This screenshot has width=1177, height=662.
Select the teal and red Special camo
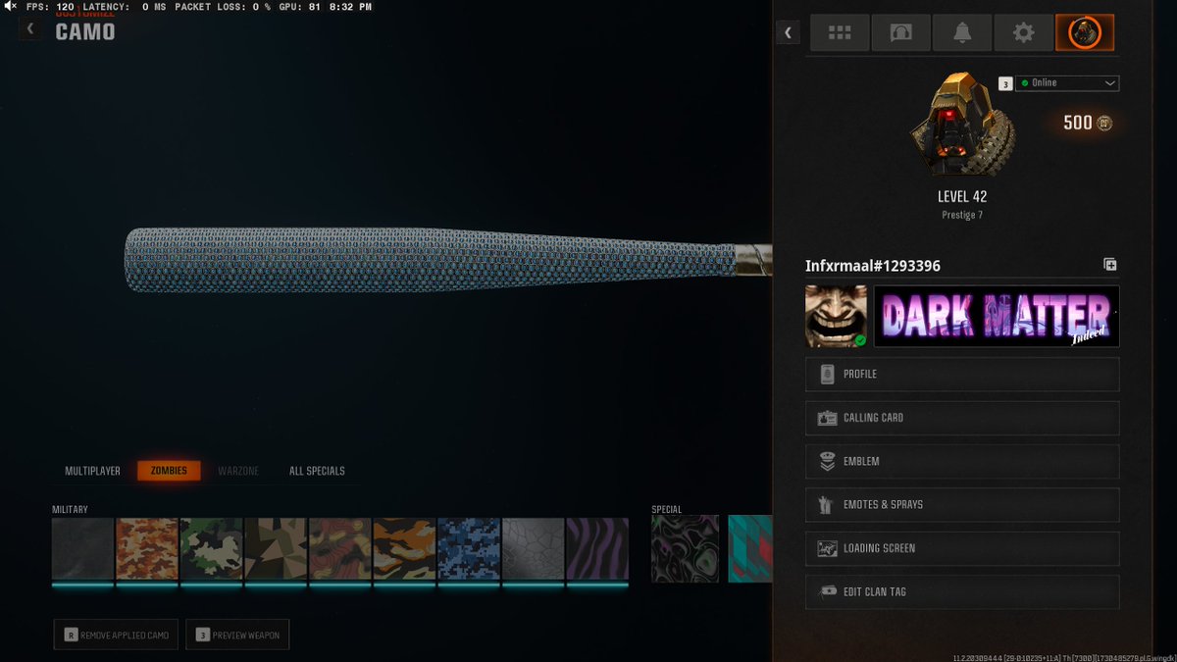click(750, 549)
